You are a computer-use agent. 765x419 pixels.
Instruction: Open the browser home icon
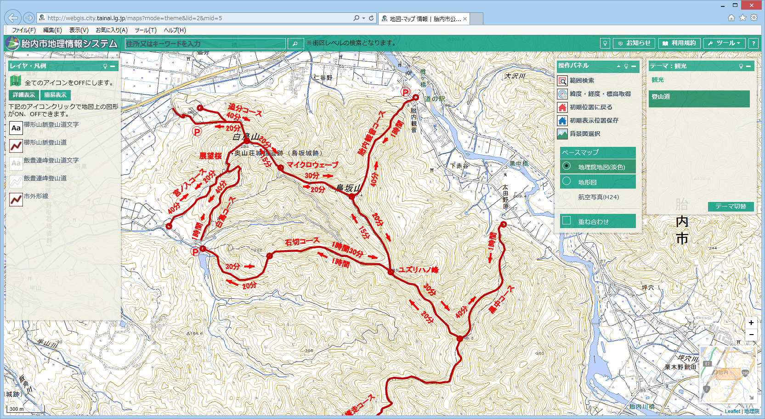click(x=731, y=18)
